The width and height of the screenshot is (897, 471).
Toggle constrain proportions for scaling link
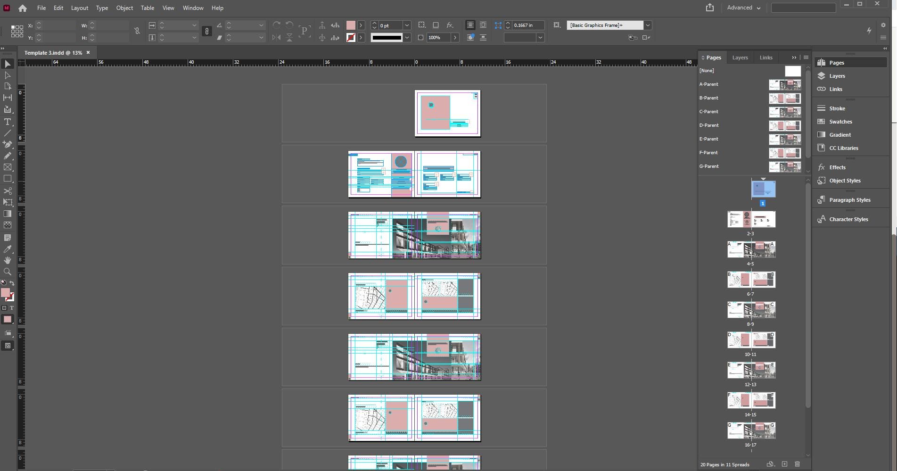[206, 32]
